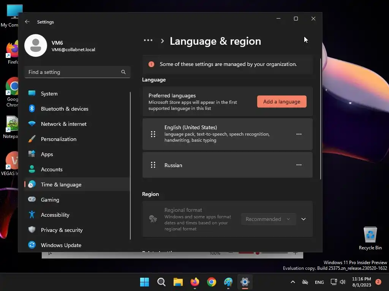Go back using the Settings back arrow
Viewport: 389px width, 291px height.
[27, 22]
